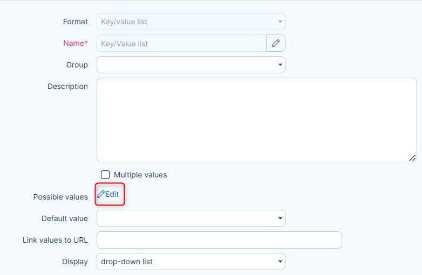This screenshot has width=422, height=275.
Task: Click the "Name*" field label
Action: (76, 43)
